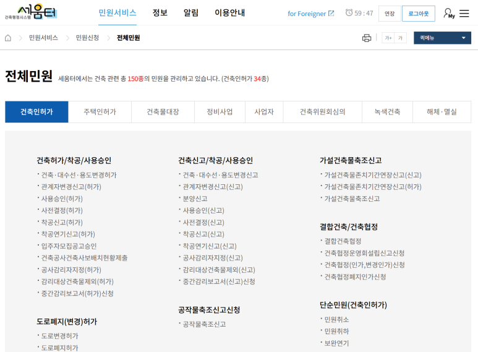Open the for Foreigner link
Image resolution: width=478 pixels, height=352 pixels.
(x=310, y=14)
